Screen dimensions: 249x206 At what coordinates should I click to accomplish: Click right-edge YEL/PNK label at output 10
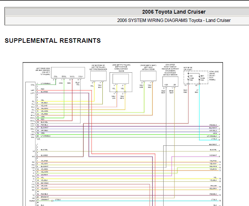coord(213,161)
